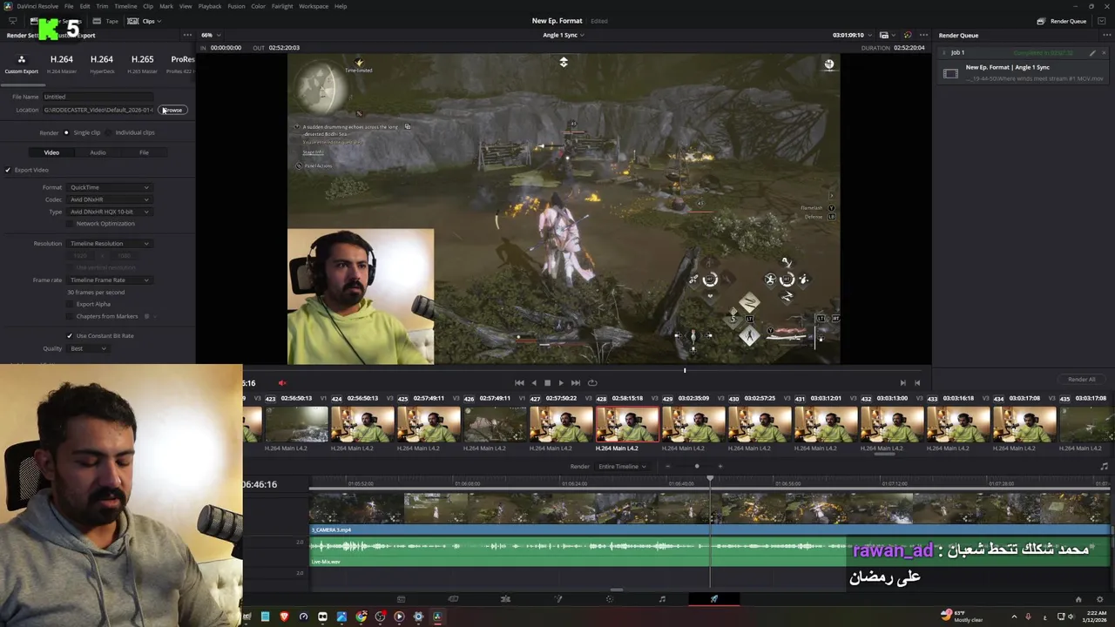Image resolution: width=1115 pixels, height=627 pixels.
Task: Select the Single clip render option
Action: click(82, 132)
